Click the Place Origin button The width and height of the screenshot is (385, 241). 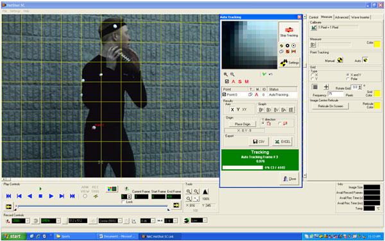pyautogui.click(x=243, y=124)
